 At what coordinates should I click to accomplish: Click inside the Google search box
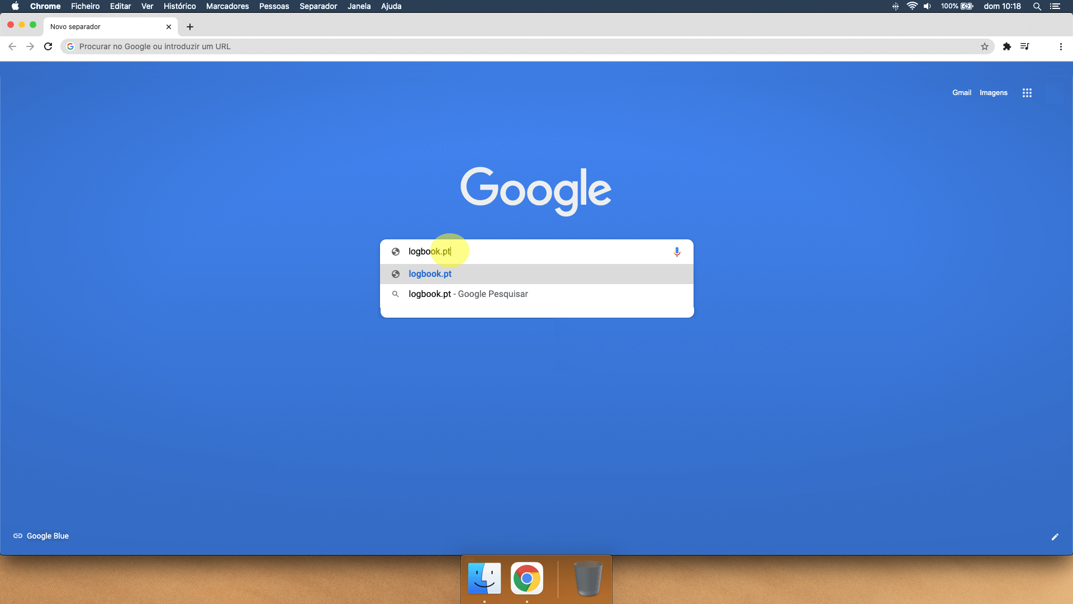pyautogui.click(x=536, y=252)
